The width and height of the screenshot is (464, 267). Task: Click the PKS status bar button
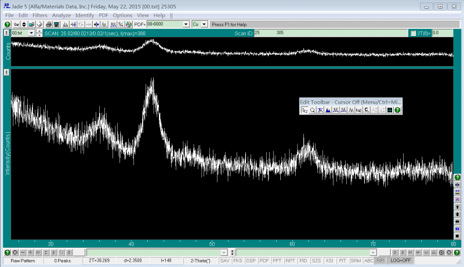[238, 261]
